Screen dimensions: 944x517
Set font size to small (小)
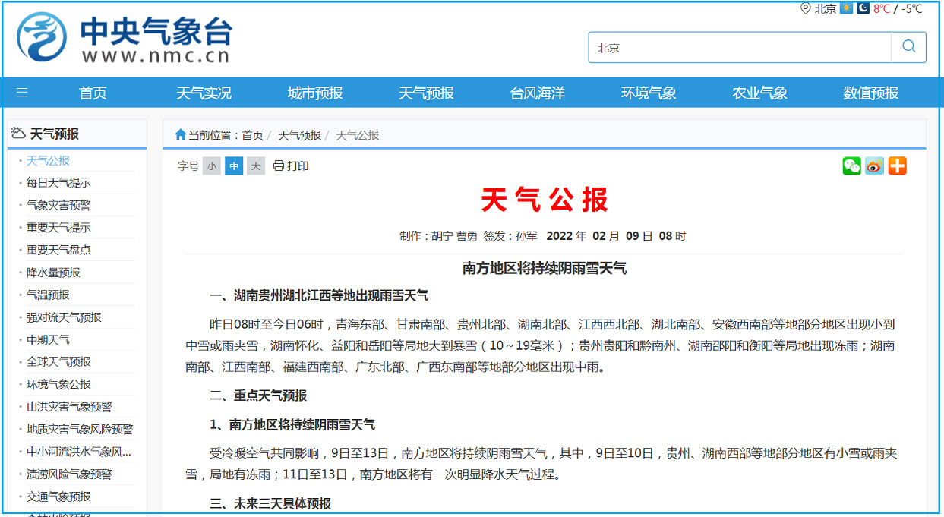211,166
